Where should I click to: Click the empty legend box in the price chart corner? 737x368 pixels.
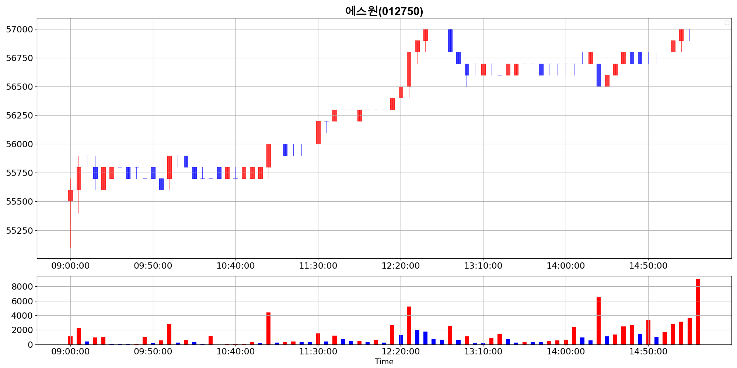pyautogui.click(x=727, y=23)
